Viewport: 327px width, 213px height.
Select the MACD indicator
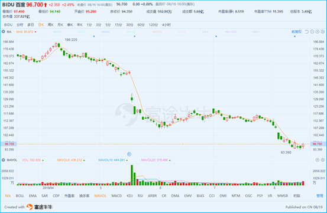116,196
